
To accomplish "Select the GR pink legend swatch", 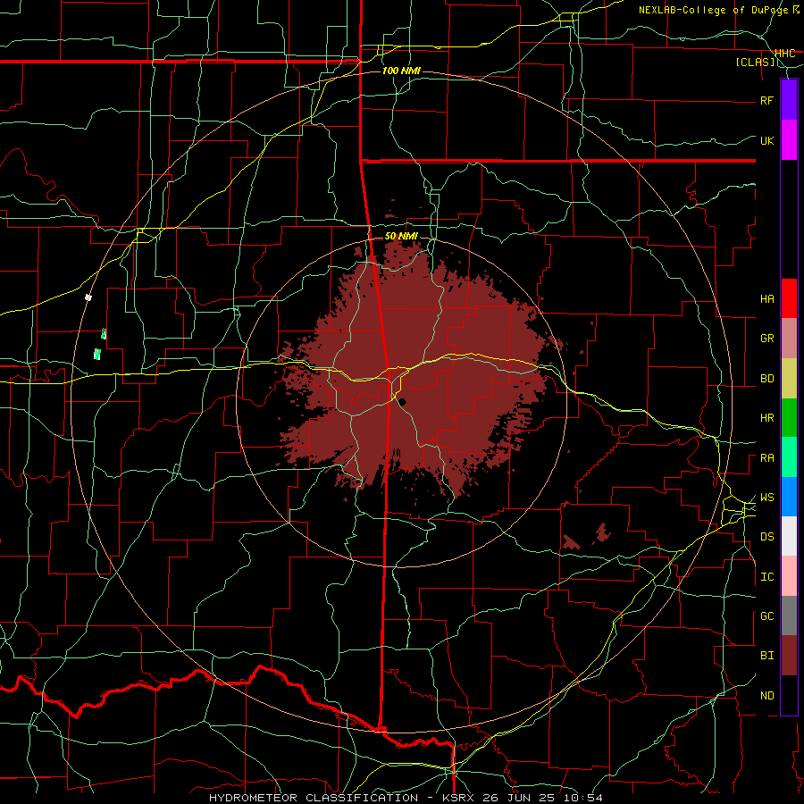I will click(789, 338).
